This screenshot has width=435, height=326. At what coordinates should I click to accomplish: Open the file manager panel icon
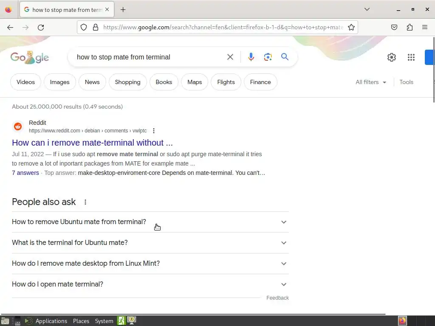click(x=5, y=321)
